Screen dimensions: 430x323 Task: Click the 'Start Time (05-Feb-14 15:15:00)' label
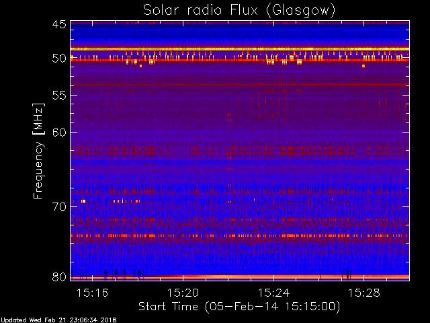[x=239, y=307]
